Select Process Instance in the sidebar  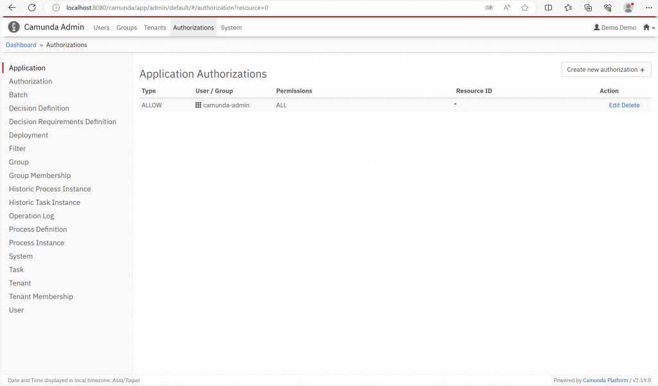point(37,243)
